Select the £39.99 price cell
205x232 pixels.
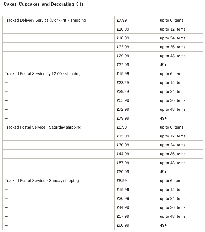[123, 92]
